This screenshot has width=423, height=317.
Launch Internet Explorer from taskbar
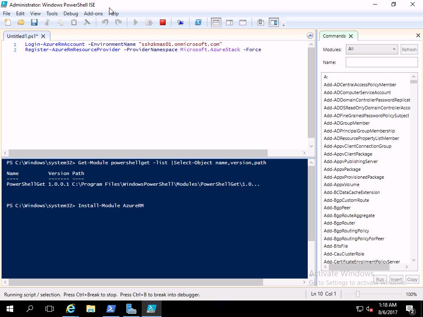[x=70, y=309]
